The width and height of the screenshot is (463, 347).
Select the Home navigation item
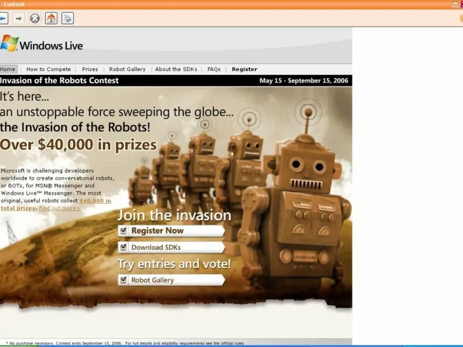[x=8, y=69]
